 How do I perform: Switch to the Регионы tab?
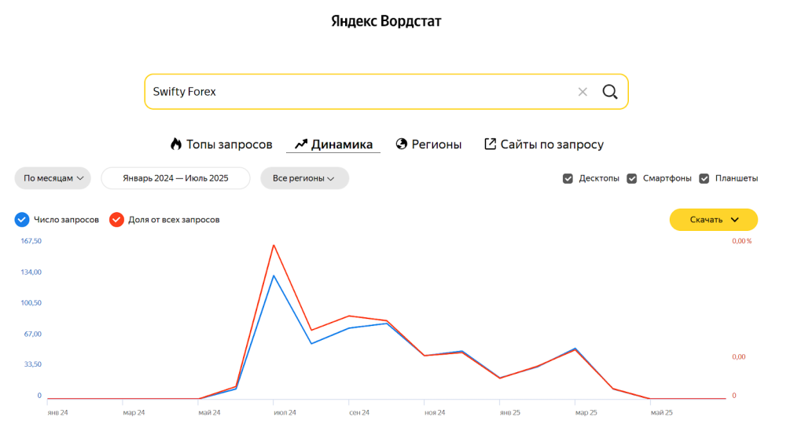click(x=436, y=144)
